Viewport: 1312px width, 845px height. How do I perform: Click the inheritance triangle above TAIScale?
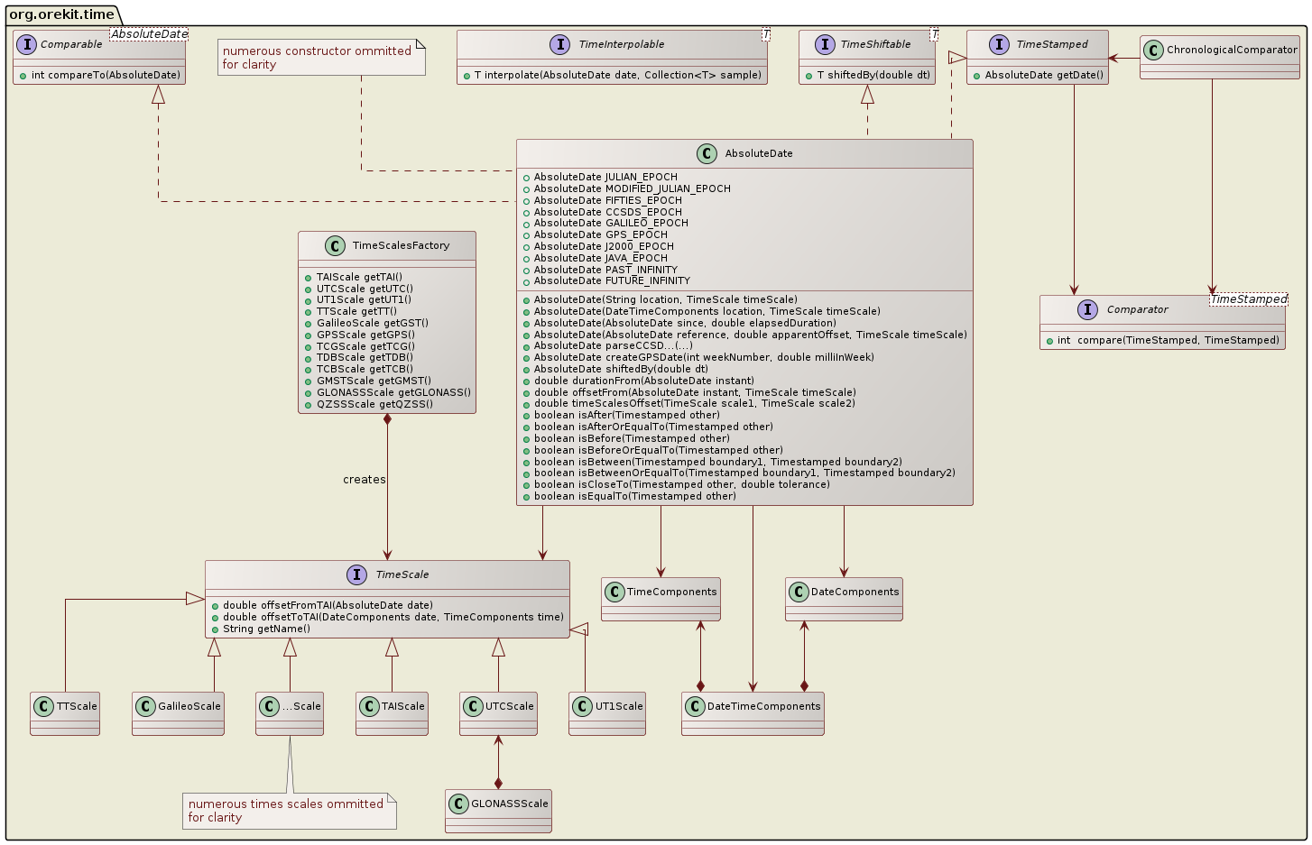[391, 646]
